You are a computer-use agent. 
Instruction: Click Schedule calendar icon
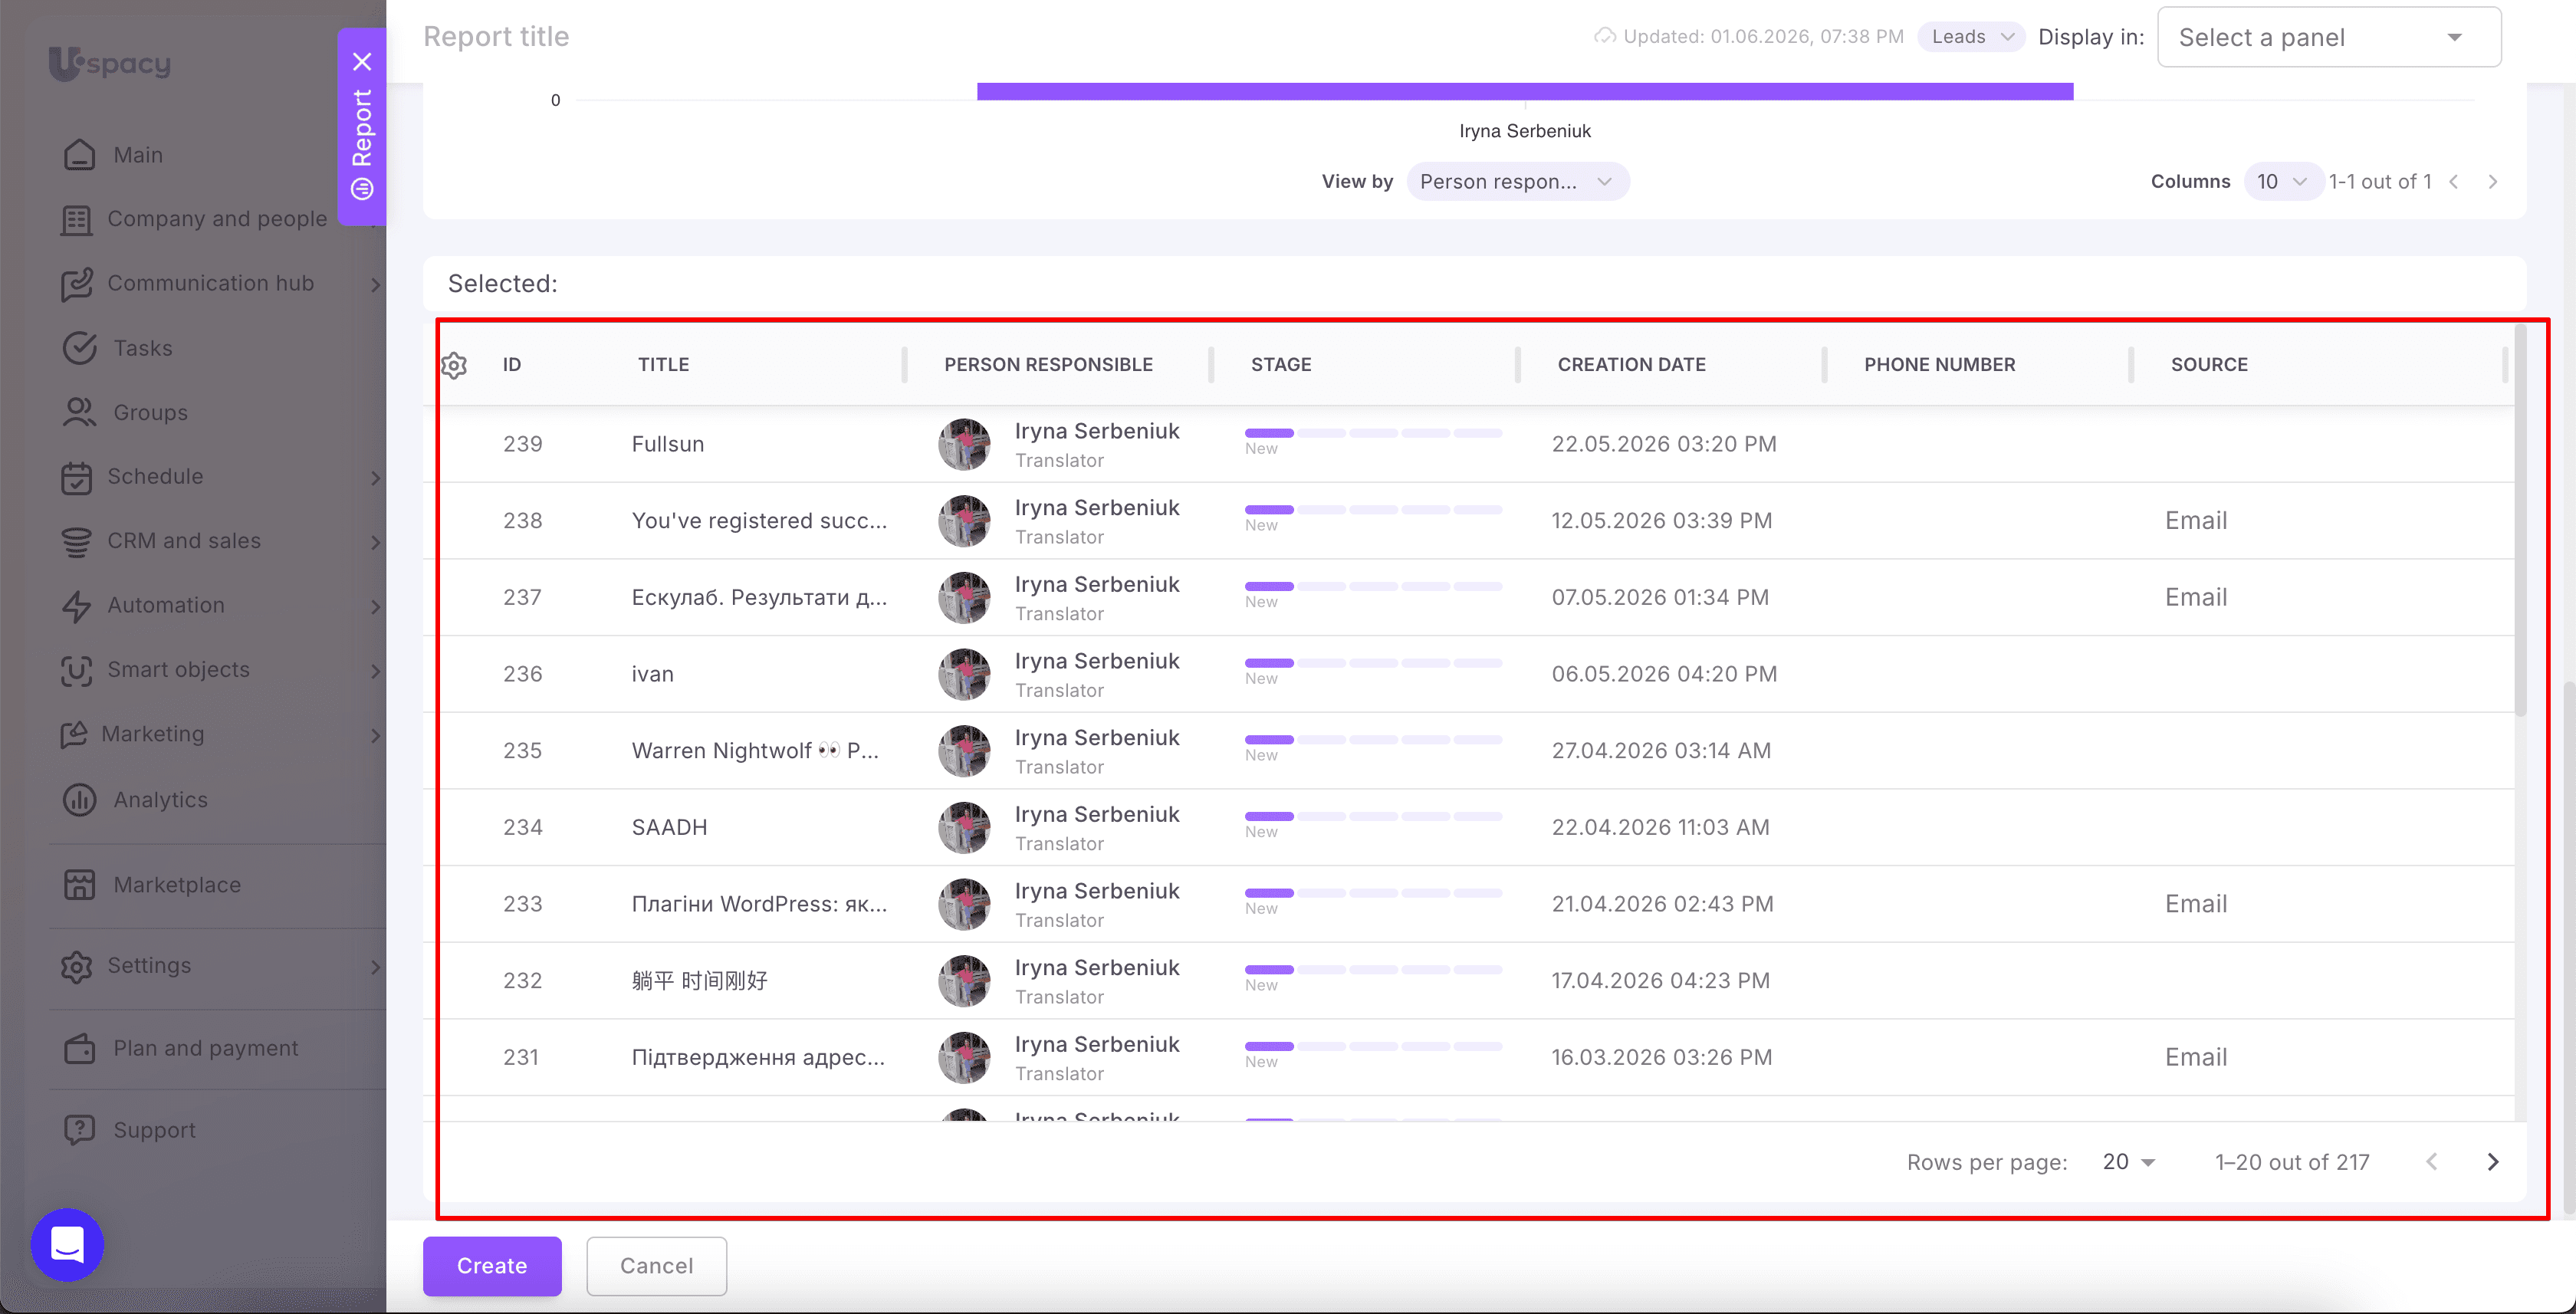pyautogui.click(x=77, y=477)
